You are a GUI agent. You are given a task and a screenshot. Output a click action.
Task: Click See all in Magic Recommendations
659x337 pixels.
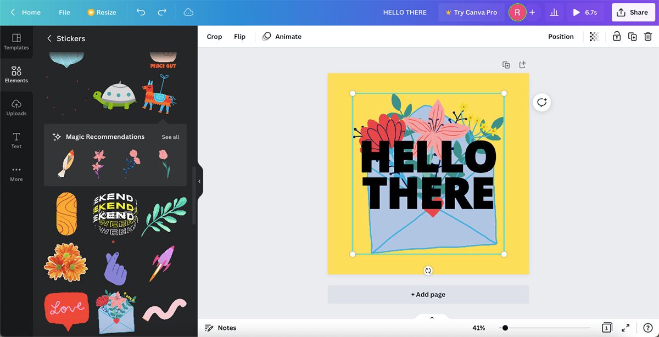coord(170,137)
